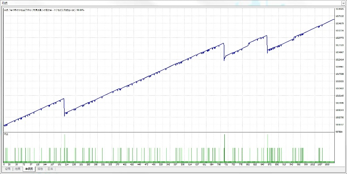Click the 手数 label in the lower panel
The width and height of the screenshot is (347, 174).
pos(6,134)
